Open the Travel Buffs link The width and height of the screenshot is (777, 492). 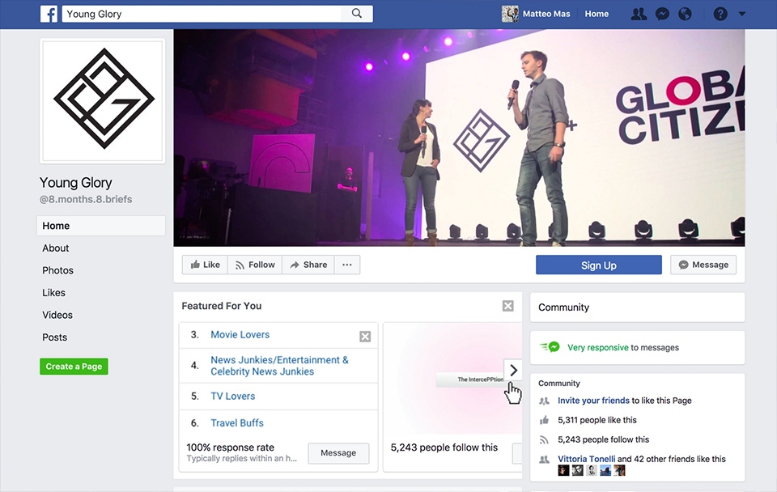pos(237,423)
